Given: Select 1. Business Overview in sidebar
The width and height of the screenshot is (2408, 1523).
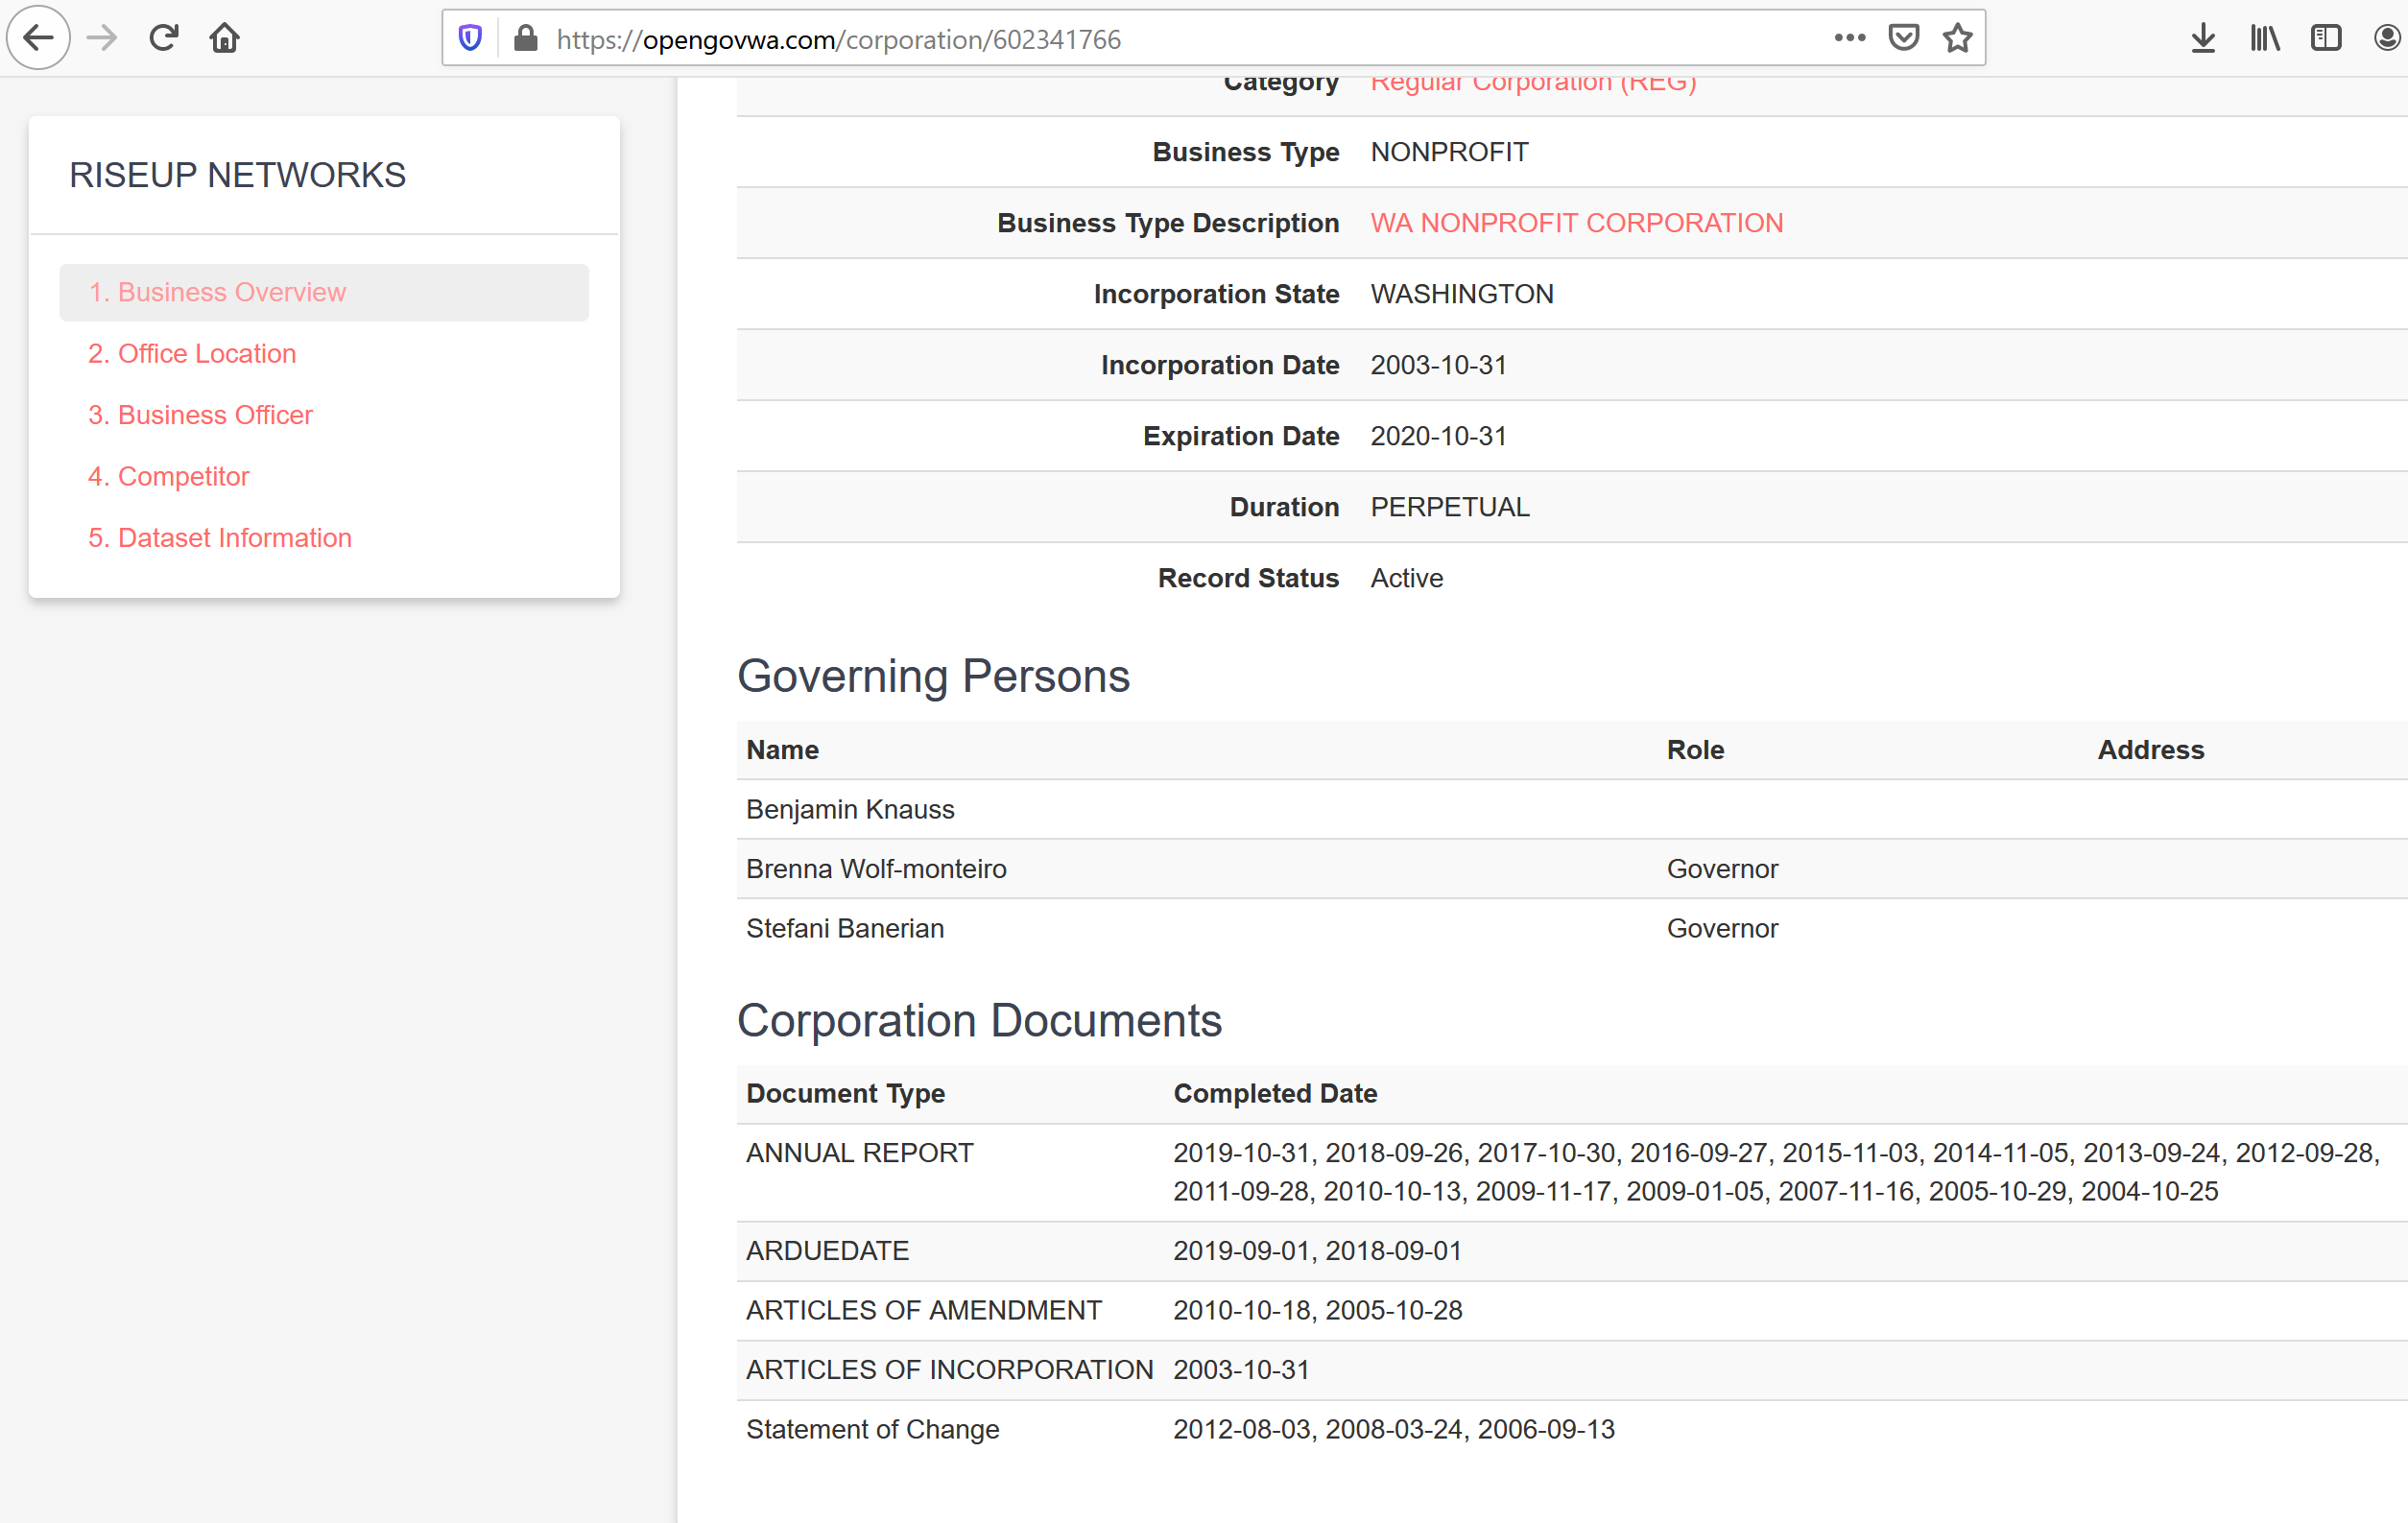Looking at the screenshot, I should [324, 292].
